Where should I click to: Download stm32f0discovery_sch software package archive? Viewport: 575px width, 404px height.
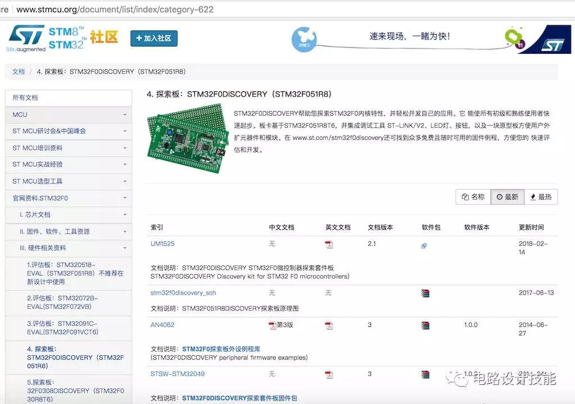[426, 293]
